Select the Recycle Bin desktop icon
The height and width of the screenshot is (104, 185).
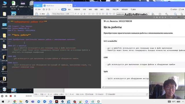(4, 90)
